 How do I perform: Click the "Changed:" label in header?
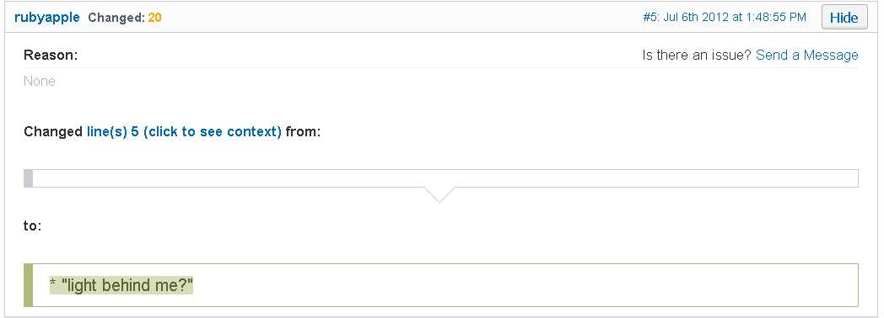point(116,18)
